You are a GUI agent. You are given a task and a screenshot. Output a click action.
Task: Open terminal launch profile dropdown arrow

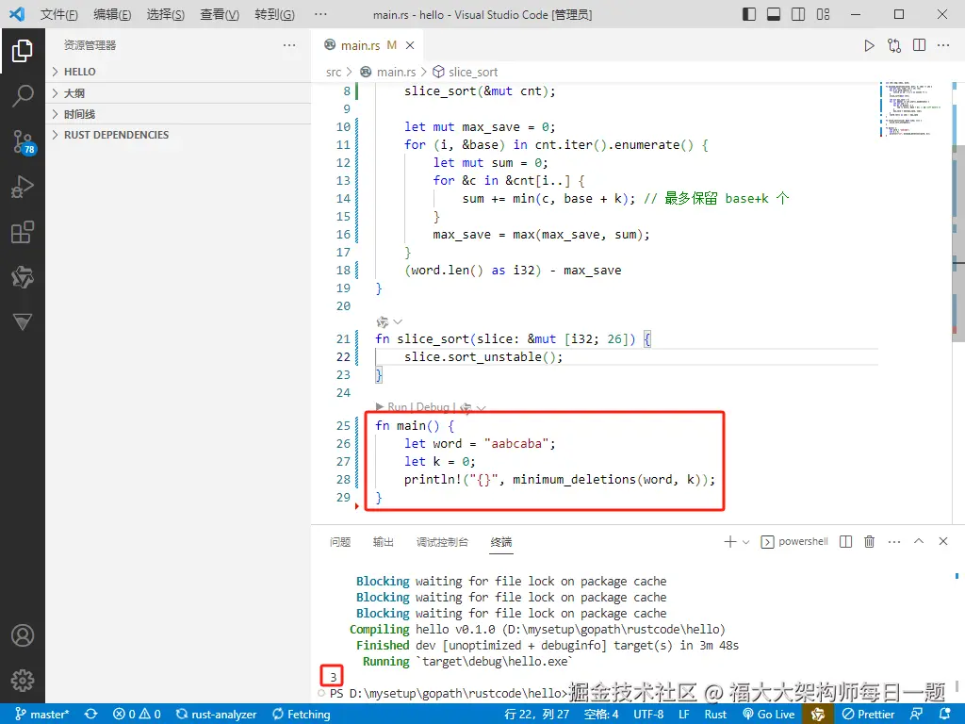(x=746, y=542)
